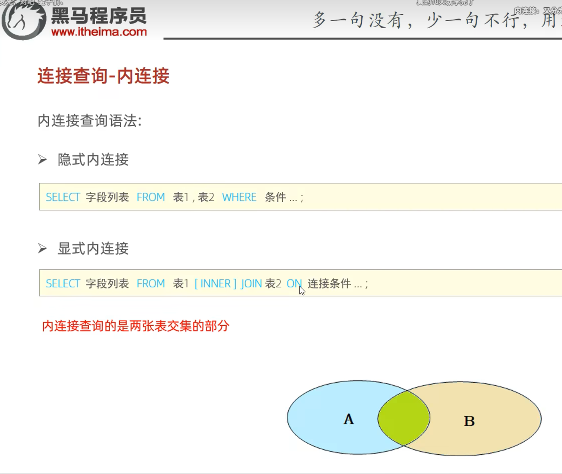Click the 黑马程序员 brand text
562x474 pixels.
coord(99,16)
